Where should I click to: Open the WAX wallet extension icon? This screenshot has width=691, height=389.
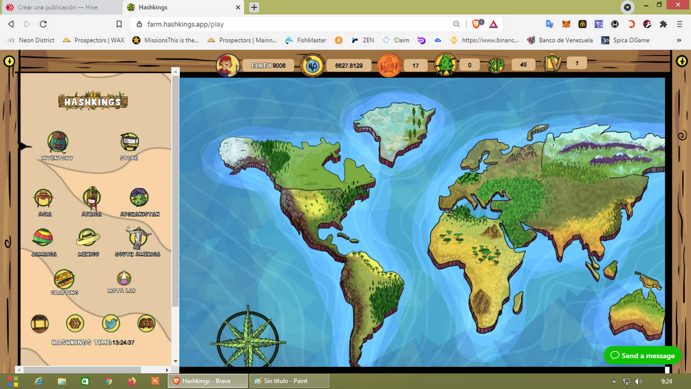coord(615,24)
